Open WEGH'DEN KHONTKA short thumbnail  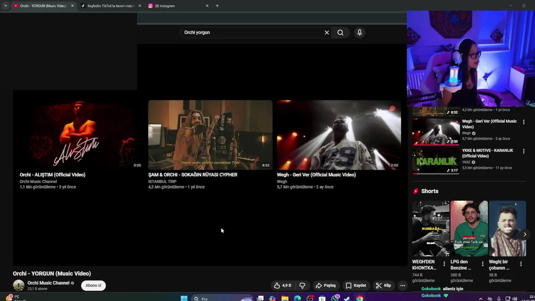(x=431, y=229)
